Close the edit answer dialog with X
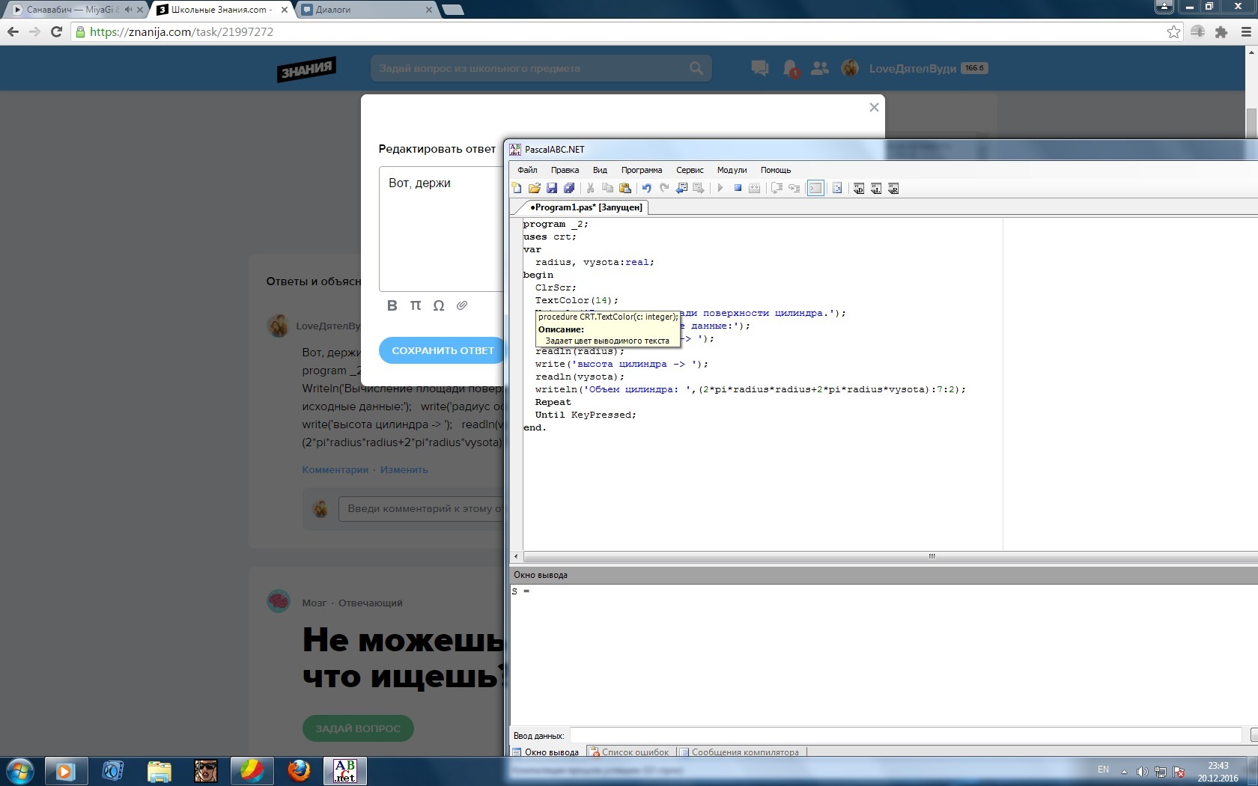 [x=874, y=107]
